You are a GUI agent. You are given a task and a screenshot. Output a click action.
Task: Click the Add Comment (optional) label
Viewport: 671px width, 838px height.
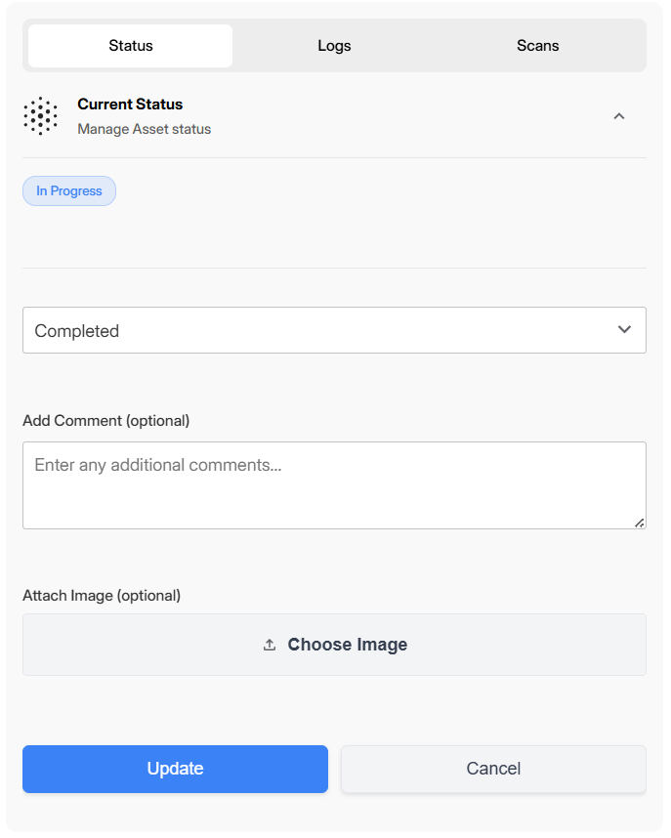tap(105, 421)
